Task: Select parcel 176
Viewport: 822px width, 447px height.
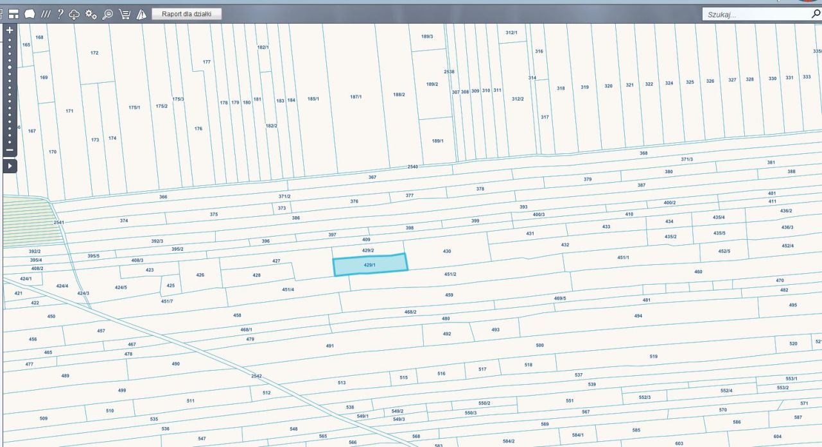Action: coord(198,129)
